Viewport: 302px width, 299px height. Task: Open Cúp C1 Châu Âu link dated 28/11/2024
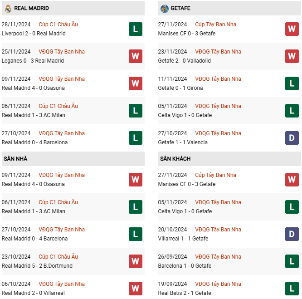[x=58, y=25]
